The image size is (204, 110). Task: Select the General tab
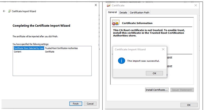tap(112, 12)
